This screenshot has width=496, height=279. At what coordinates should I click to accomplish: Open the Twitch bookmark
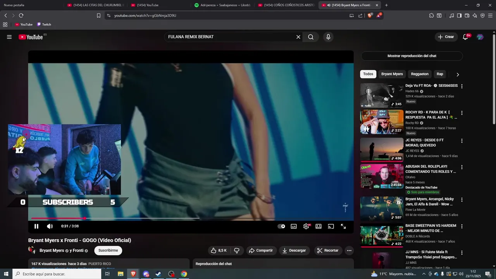[44, 24]
